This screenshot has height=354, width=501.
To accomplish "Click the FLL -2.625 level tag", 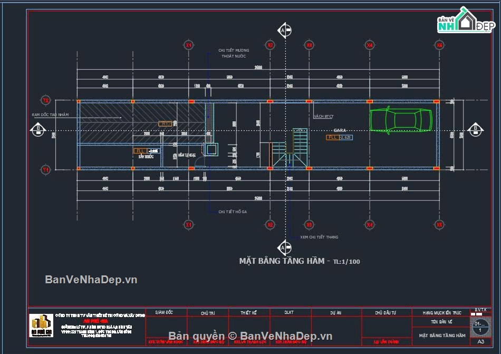I will (x=339, y=137).
